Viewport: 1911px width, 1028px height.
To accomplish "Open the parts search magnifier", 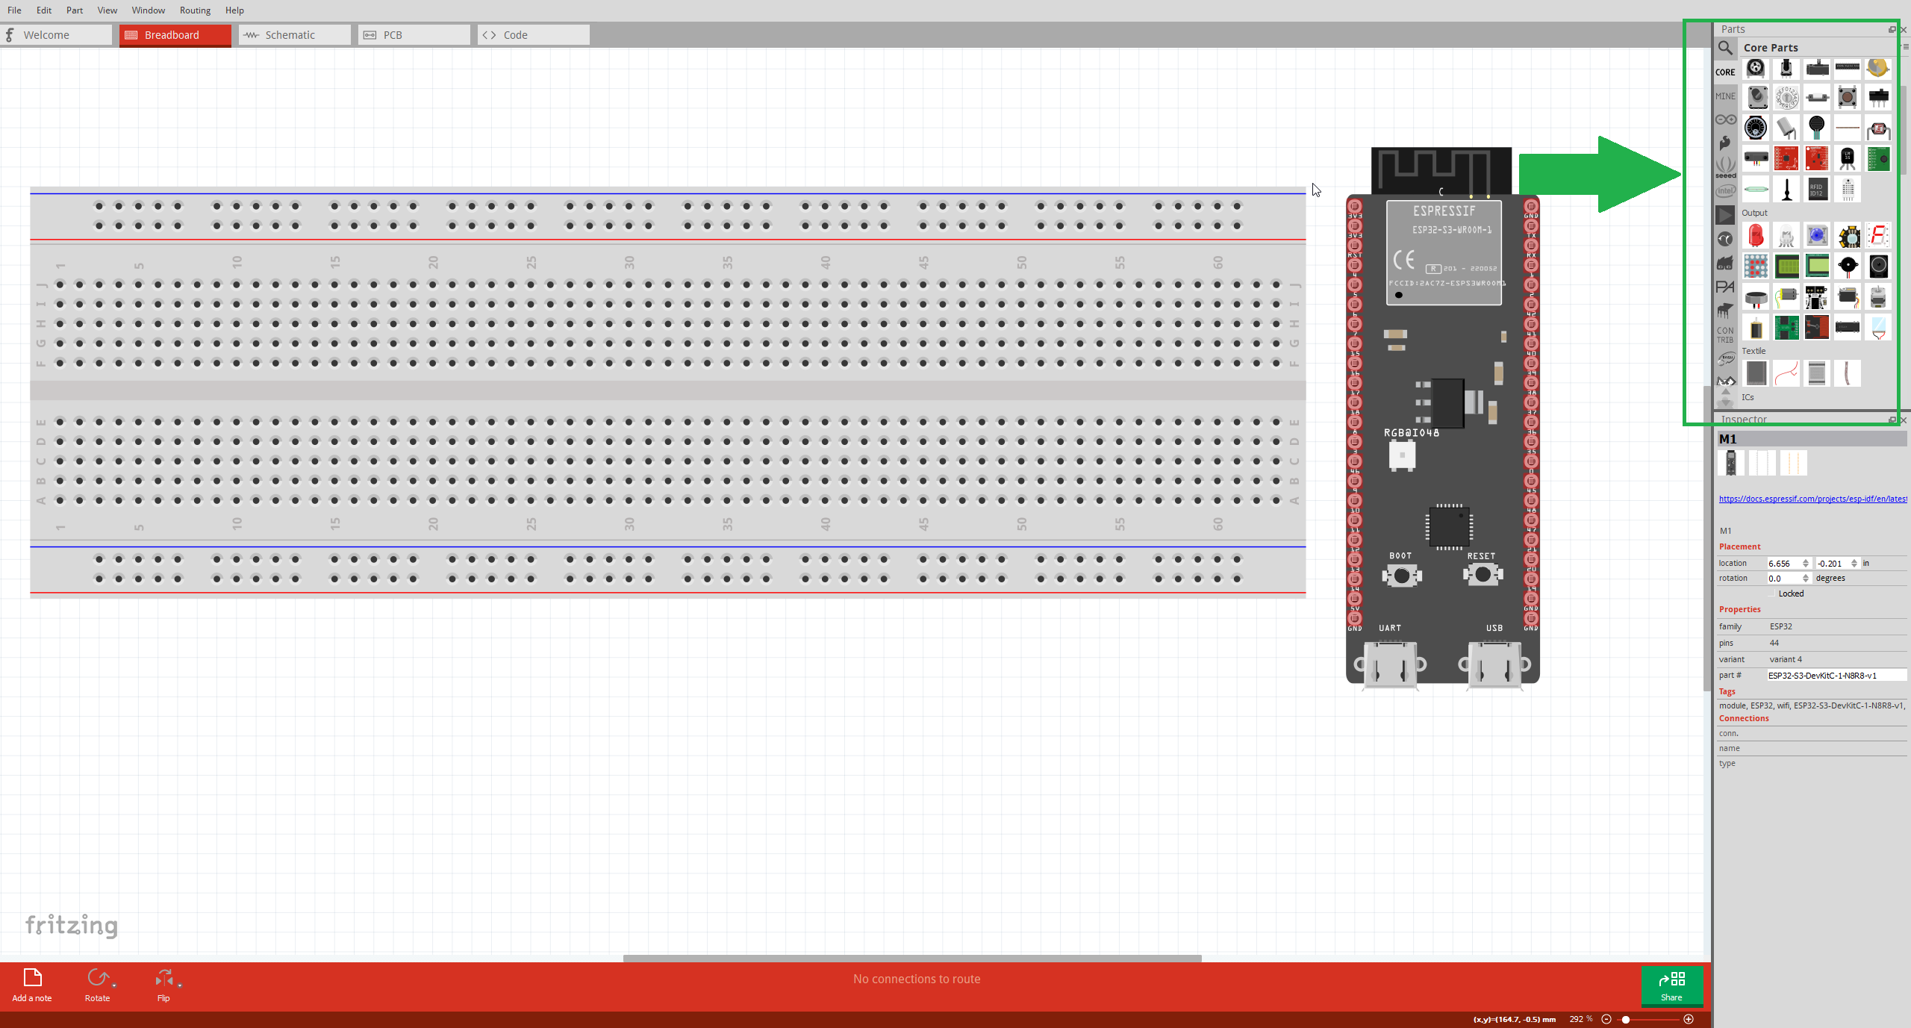I will coord(1725,48).
